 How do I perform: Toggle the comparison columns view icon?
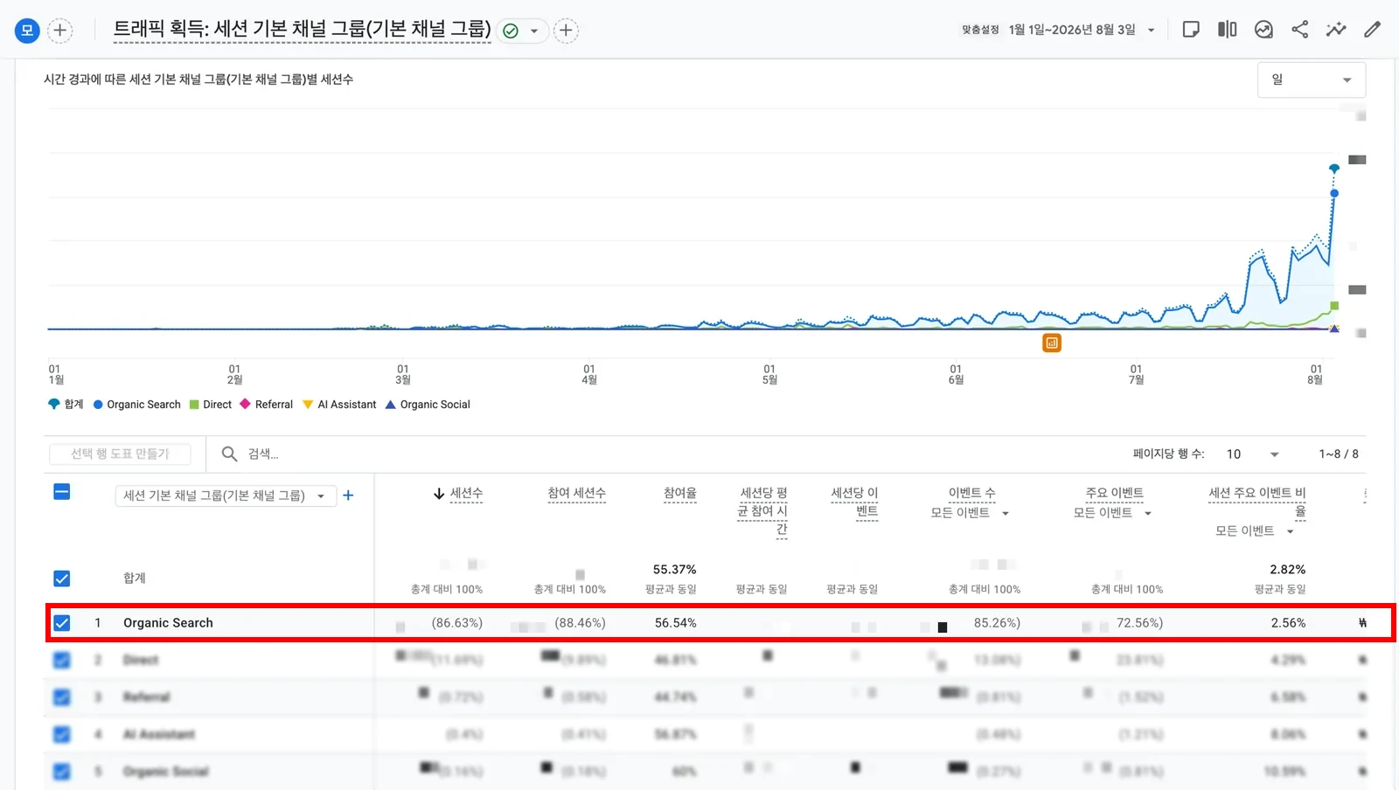[x=1228, y=30]
